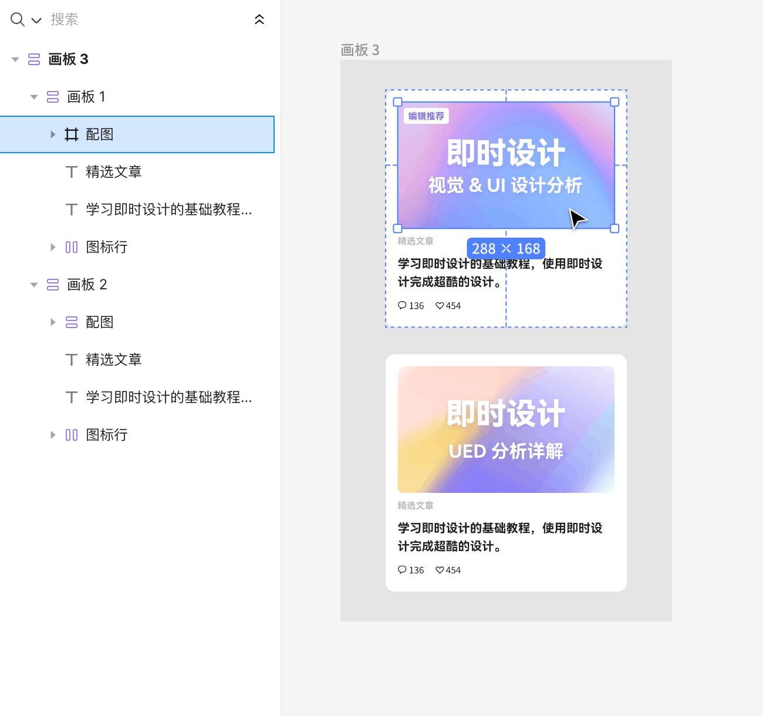Expand 配图 arrow under 画板 2
The image size is (763, 716).
coord(53,322)
